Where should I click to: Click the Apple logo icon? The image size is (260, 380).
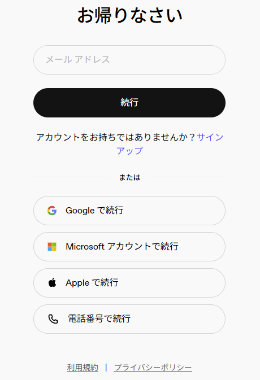point(52,282)
